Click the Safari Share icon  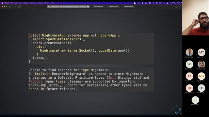tap(176, 6)
